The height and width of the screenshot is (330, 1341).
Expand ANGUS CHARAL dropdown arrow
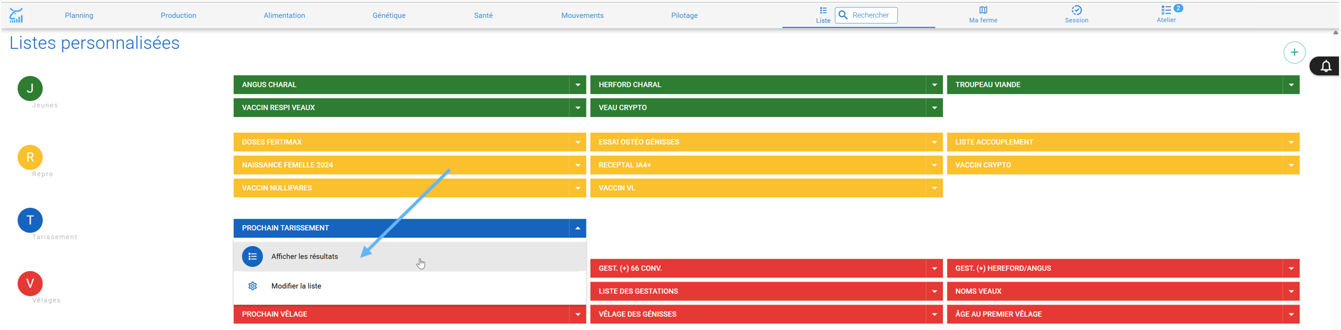(578, 85)
